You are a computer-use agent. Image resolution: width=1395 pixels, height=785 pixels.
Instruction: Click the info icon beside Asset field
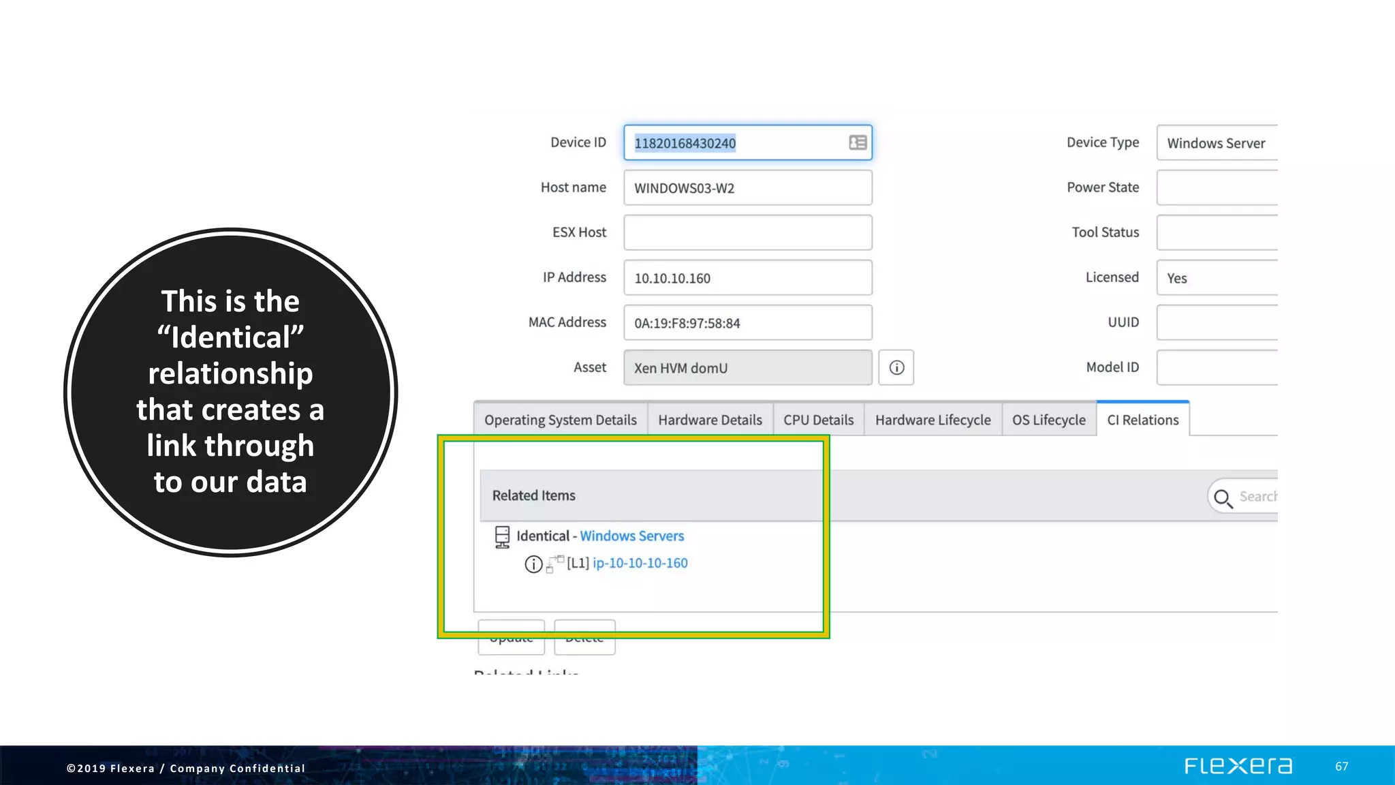pyautogui.click(x=896, y=368)
